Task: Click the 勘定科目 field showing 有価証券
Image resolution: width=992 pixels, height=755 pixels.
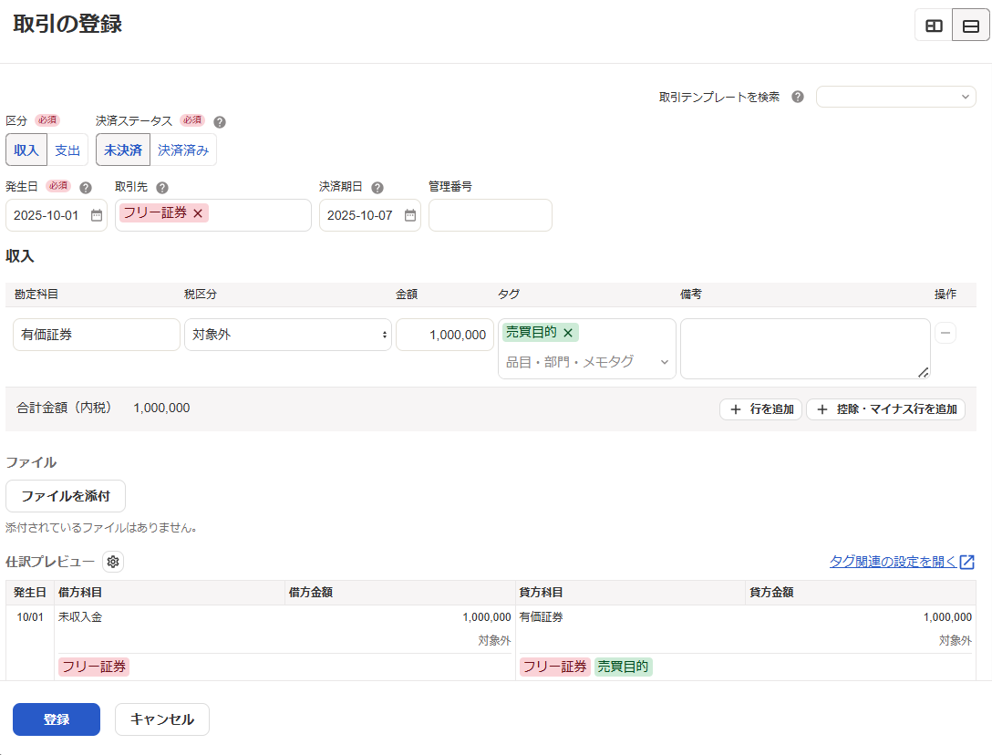Action: 97,335
